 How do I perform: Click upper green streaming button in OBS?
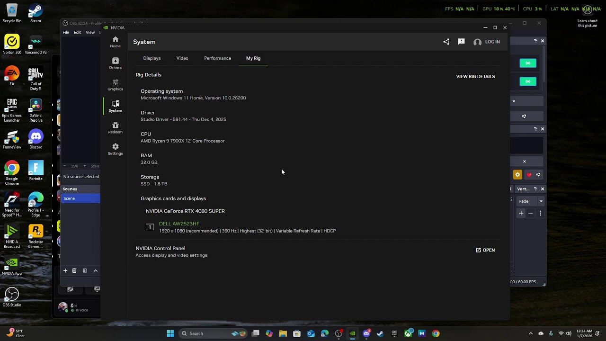pos(528,63)
